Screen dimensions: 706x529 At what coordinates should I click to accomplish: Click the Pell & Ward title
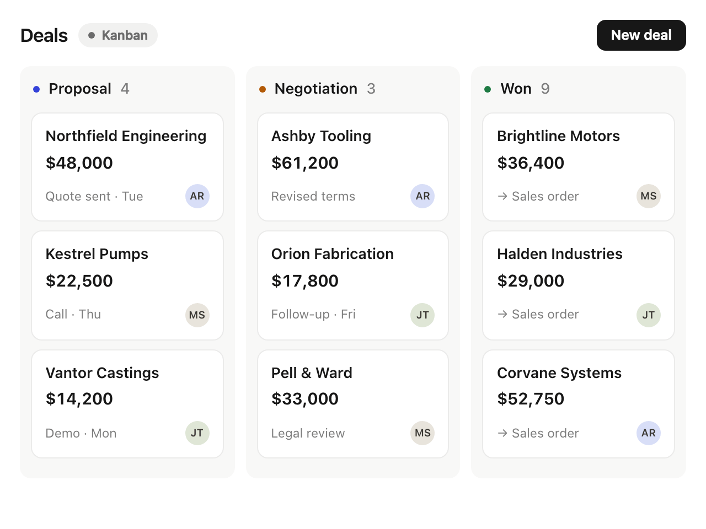[x=312, y=373]
